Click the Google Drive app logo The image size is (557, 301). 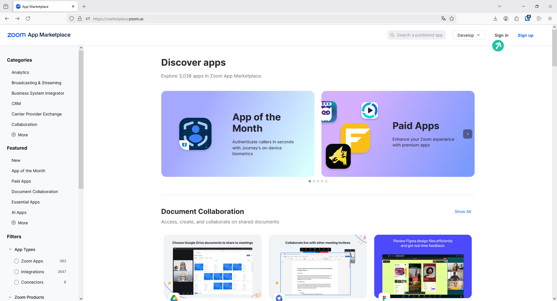(x=174, y=297)
